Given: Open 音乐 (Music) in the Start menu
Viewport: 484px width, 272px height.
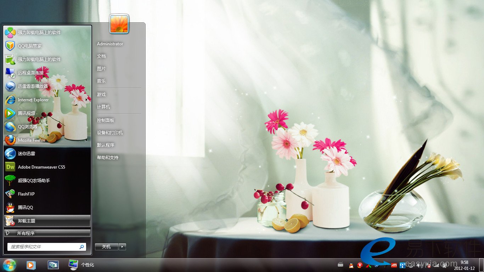Looking at the screenshot, I should (101, 81).
